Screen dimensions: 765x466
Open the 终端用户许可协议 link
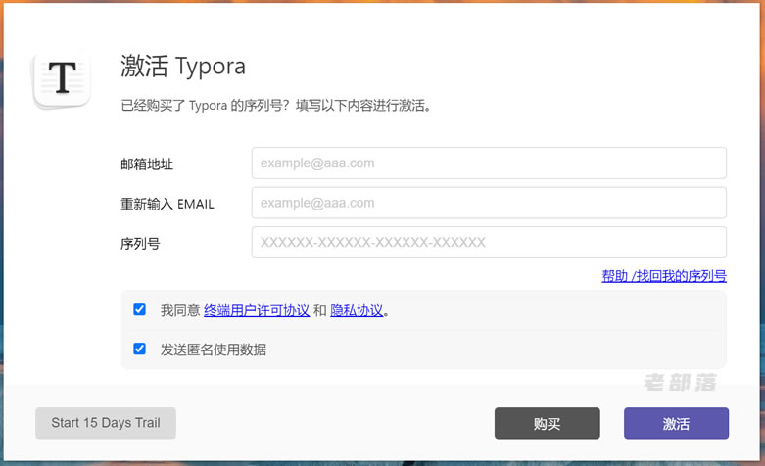pos(257,310)
